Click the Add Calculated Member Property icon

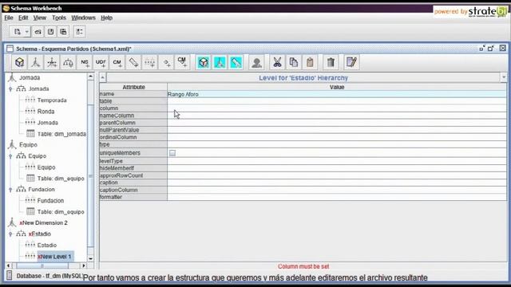click(182, 62)
